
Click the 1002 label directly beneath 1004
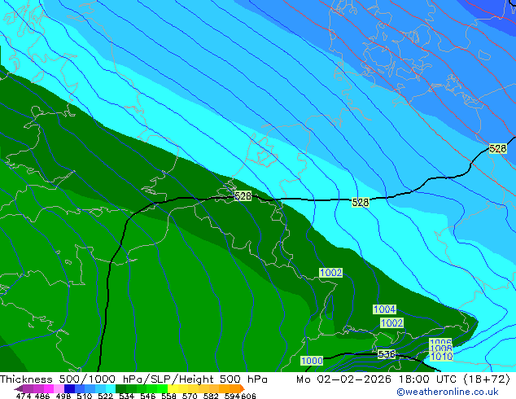tap(391, 322)
